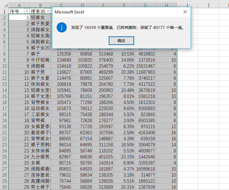Click cell with value 9300893
229x190 pixels.
tap(145, 108)
